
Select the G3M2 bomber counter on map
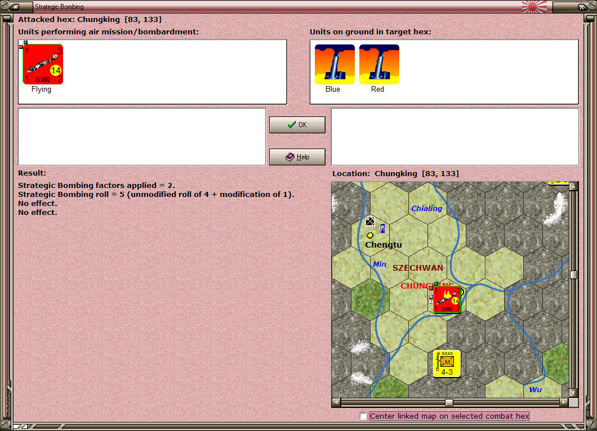point(447,300)
